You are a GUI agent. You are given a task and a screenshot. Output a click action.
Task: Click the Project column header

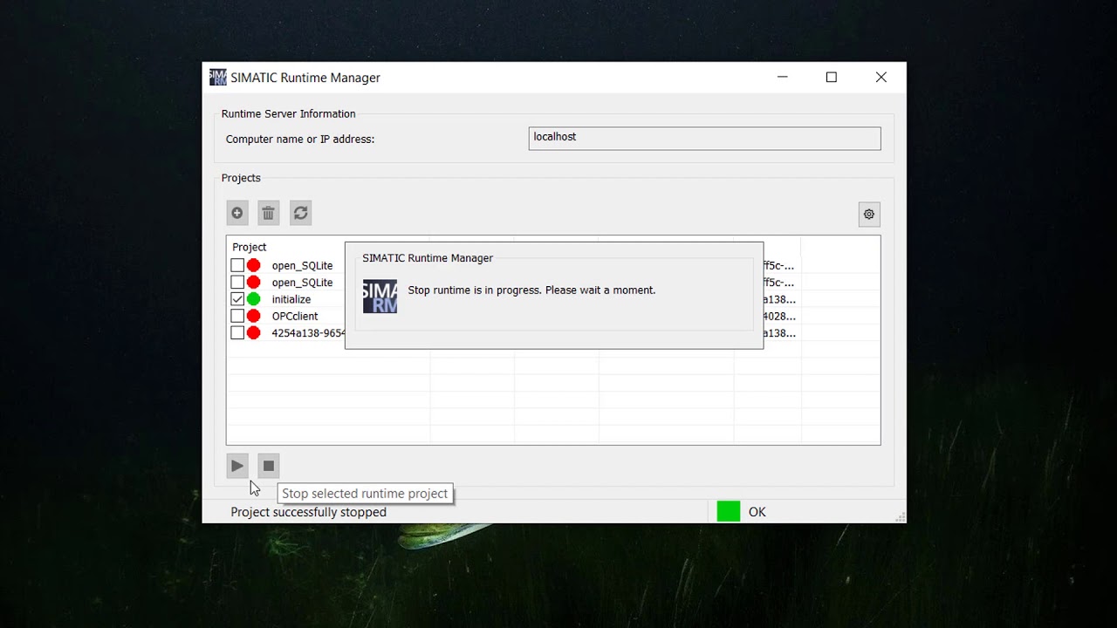(x=250, y=247)
